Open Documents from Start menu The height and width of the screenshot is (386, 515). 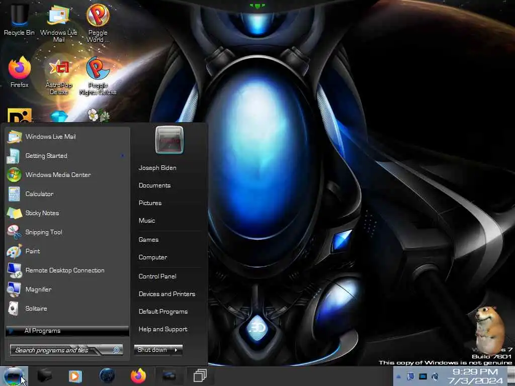pos(154,185)
